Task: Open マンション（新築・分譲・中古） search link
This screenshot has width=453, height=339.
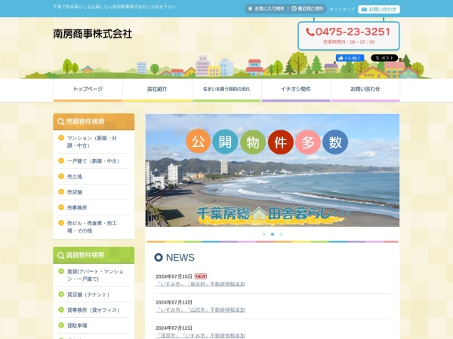Action: pos(92,142)
